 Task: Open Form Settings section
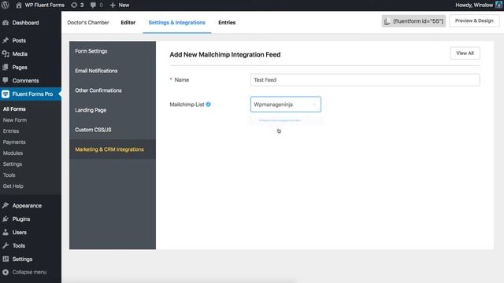coord(91,51)
